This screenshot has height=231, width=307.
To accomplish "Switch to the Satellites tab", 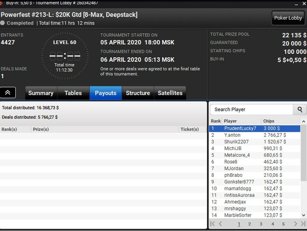I will click(x=170, y=93).
